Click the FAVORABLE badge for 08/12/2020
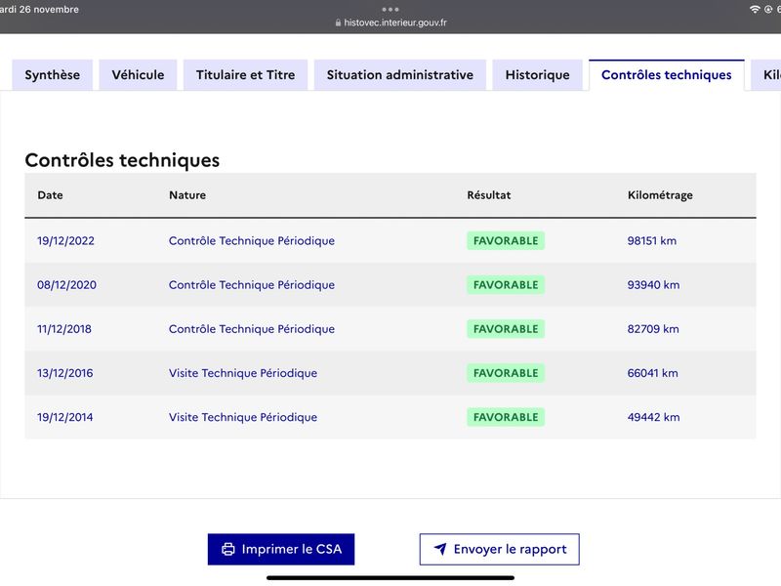The image size is (781, 586). (506, 285)
